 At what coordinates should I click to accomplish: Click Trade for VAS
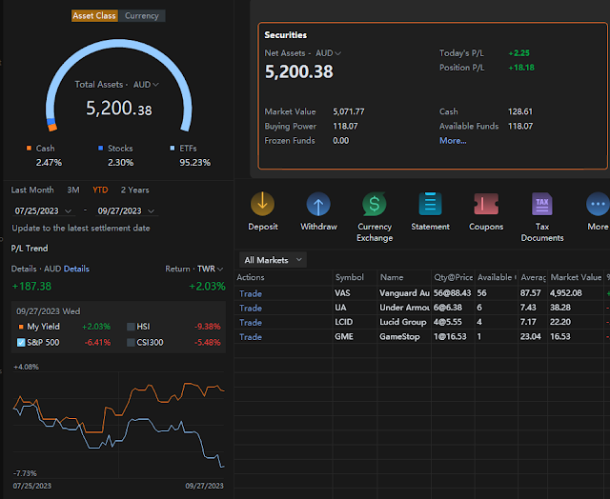tap(251, 293)
